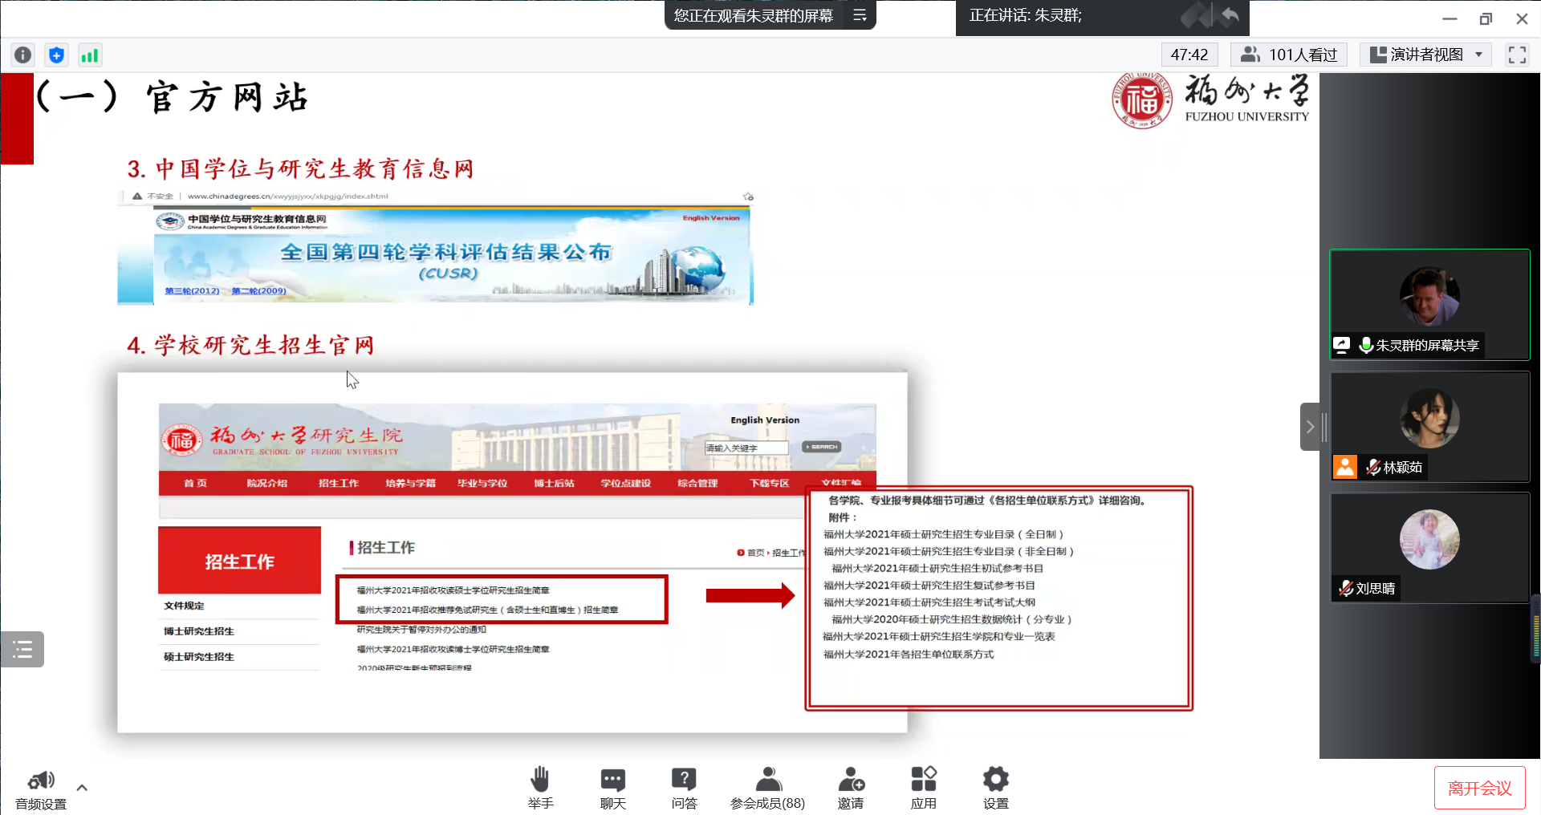Click SEARCH button on graduate site
This screenshot has width=1541, height=815.
coord(821,447)
